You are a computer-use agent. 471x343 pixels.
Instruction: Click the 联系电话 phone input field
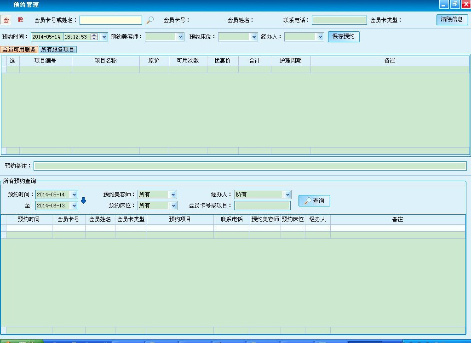(339, 20)
